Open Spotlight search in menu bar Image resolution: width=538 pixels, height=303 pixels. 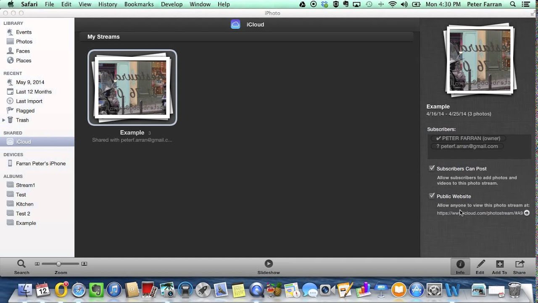click(514, 4)
